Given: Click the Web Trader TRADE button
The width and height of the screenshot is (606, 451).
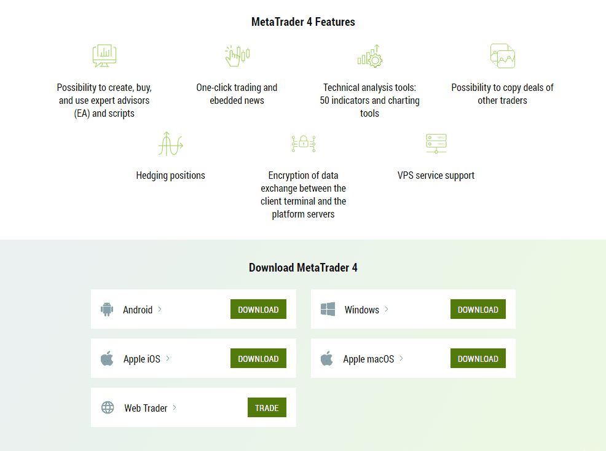Looking at the screenshot, I should pyautogui.click(x=267, y=407).
